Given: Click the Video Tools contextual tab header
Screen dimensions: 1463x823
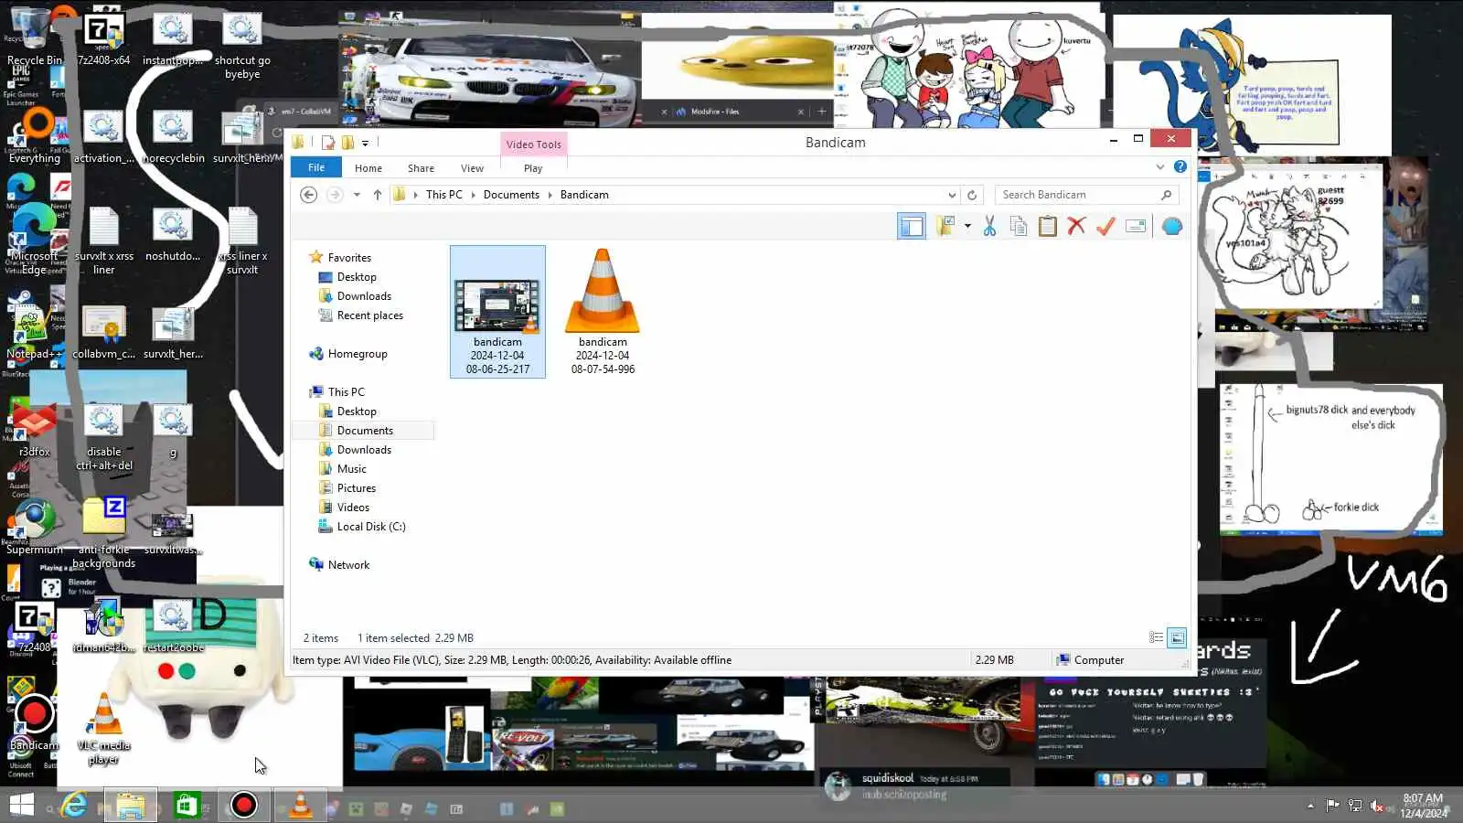Looking at the screenshot, I should point(534,144).
